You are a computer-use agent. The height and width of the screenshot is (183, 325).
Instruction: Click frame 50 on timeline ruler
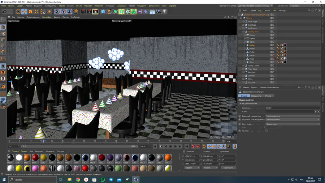pos(116,141)
